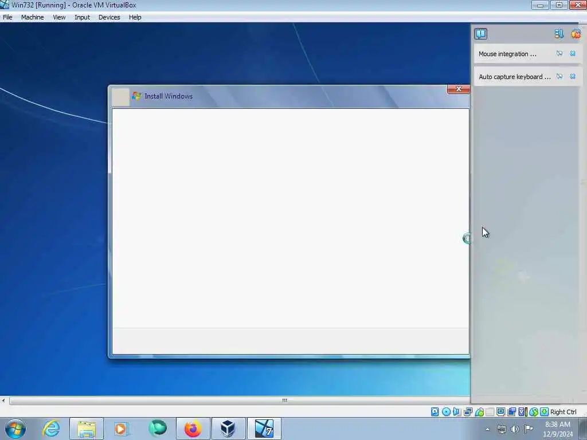The width and height of the screenshot is (587, 440).
Task: Open the Help menu
Action: point(135,17)
